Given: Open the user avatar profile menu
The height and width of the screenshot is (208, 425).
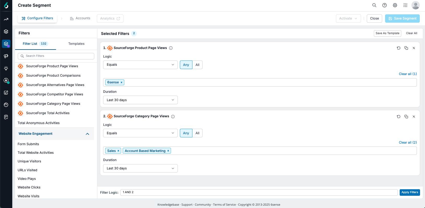Looking at the screenshot, I should coord(415,5).
